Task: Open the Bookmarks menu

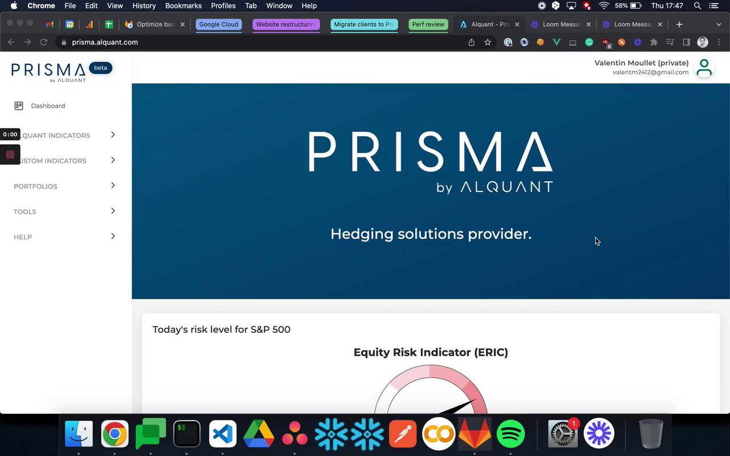Action: [183, 6]
